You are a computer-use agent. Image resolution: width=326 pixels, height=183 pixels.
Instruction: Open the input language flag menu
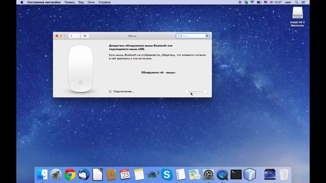point(266,2)
